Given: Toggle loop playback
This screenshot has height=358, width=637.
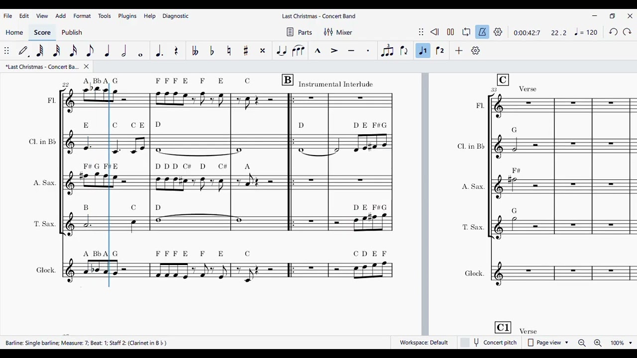Looking at the screenshot, I should tap(466, 32).
